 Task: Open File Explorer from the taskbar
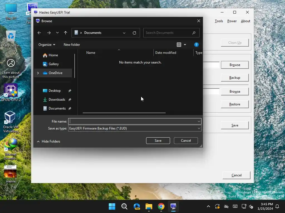(149, 206)
